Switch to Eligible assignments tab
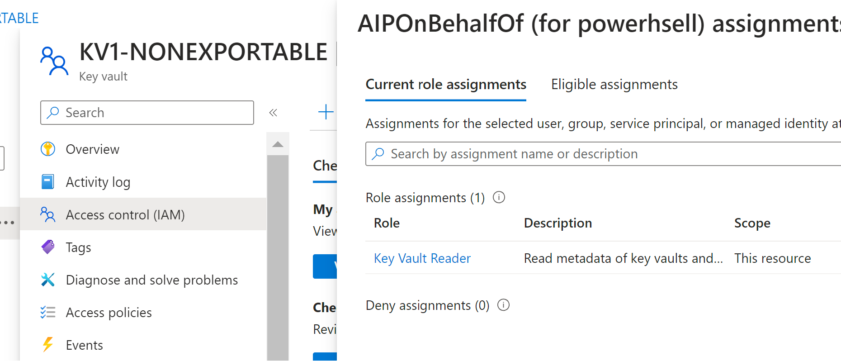This screenshot has height=361, width=841. (x=614, y=85)
